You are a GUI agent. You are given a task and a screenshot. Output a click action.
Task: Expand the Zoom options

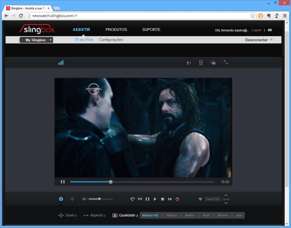coord(67,215)
